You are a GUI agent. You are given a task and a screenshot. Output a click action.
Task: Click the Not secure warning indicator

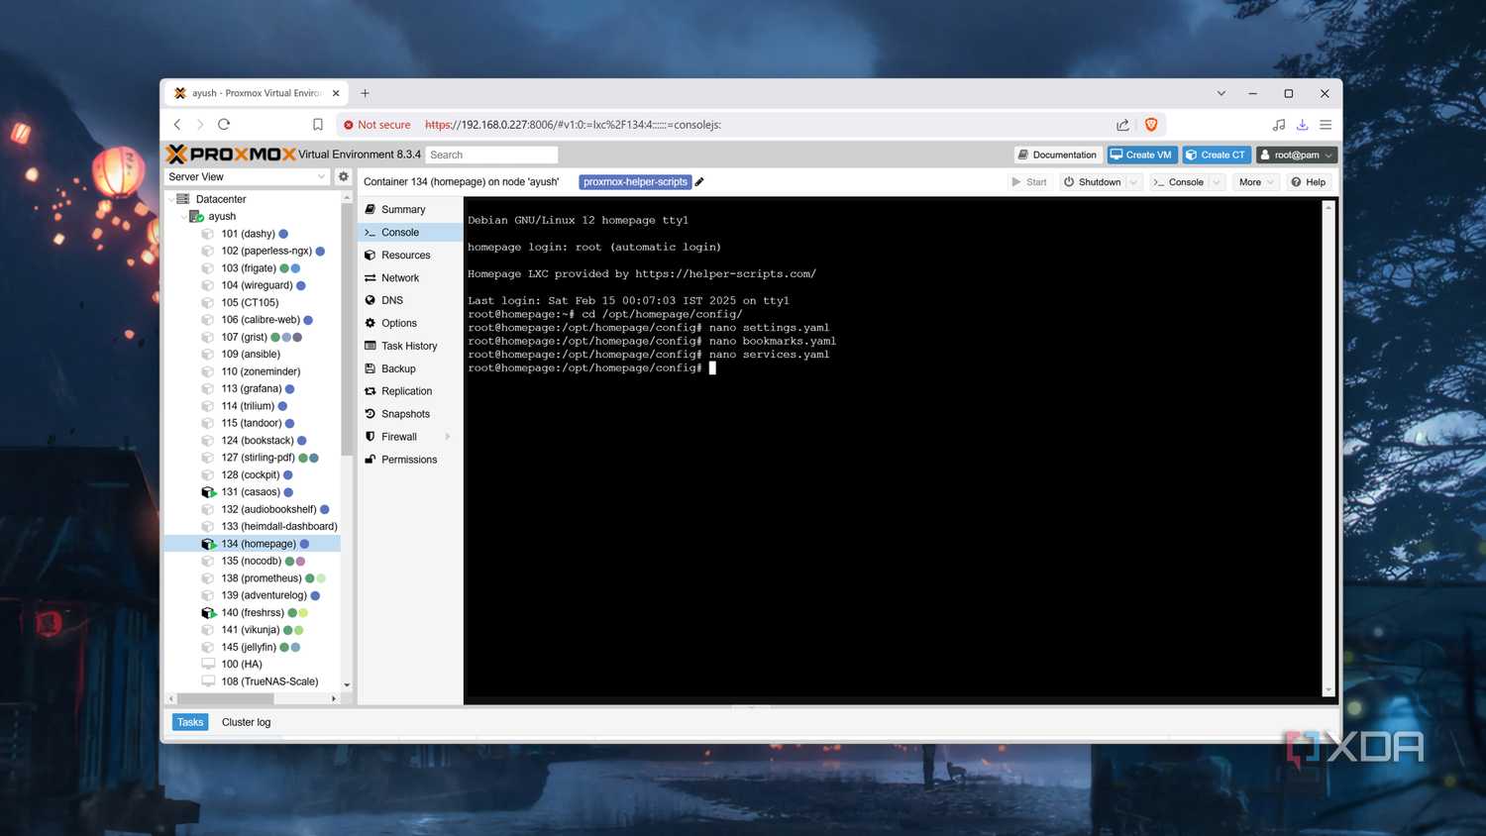377,125
